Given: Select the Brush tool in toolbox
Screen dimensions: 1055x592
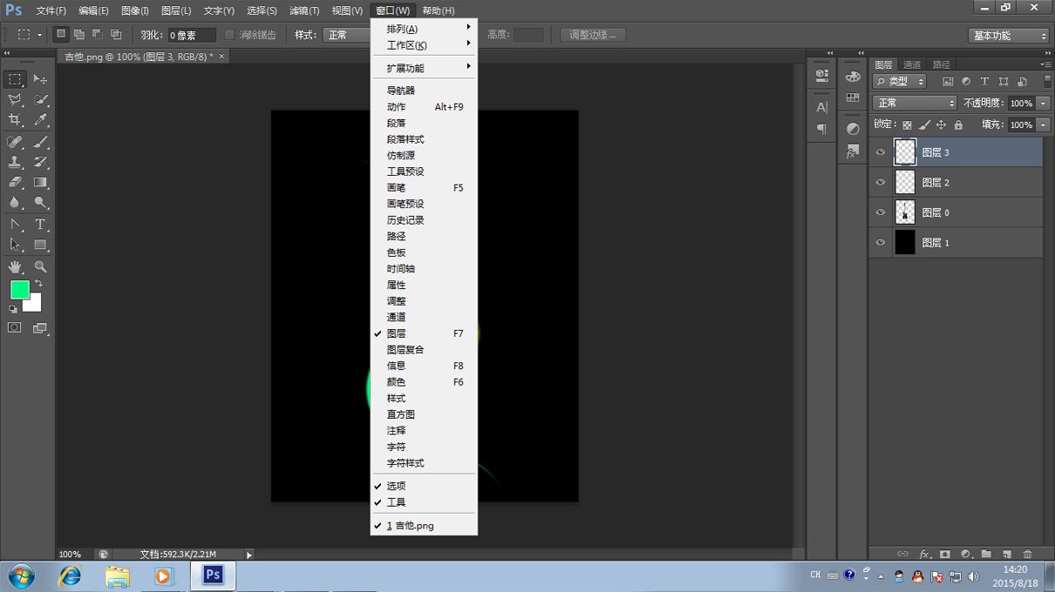Looking at the screenshot, I should [x=40, y=142].
